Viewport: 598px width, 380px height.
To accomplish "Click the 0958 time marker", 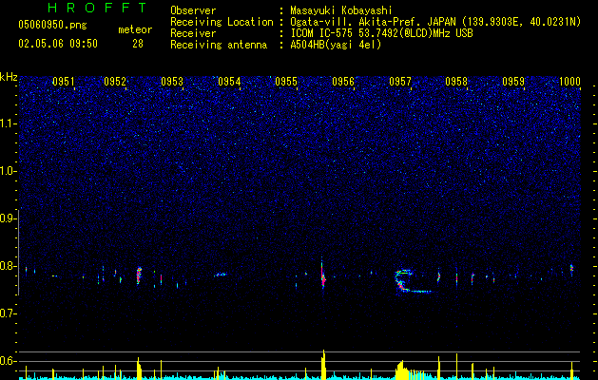I will [456, 82].
